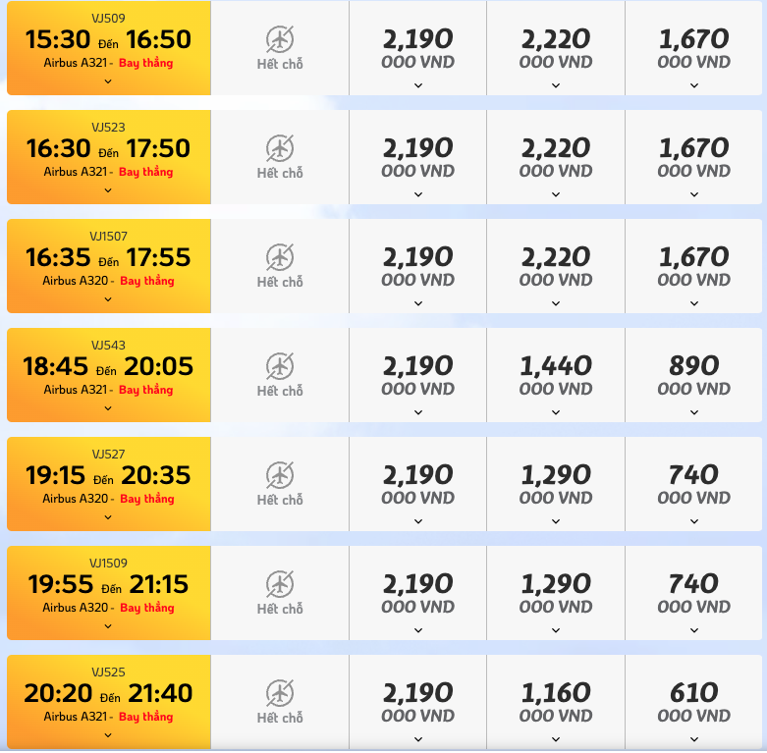767x753 pixels.
Task: Click sold-out plane icon for flight VJ1507
Action: 280,257
